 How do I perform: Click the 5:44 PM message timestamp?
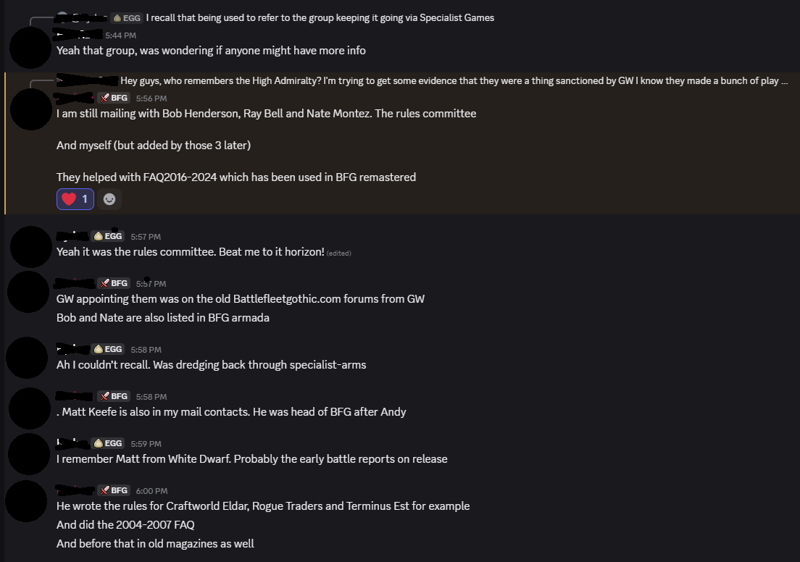[x=120, y=35]
